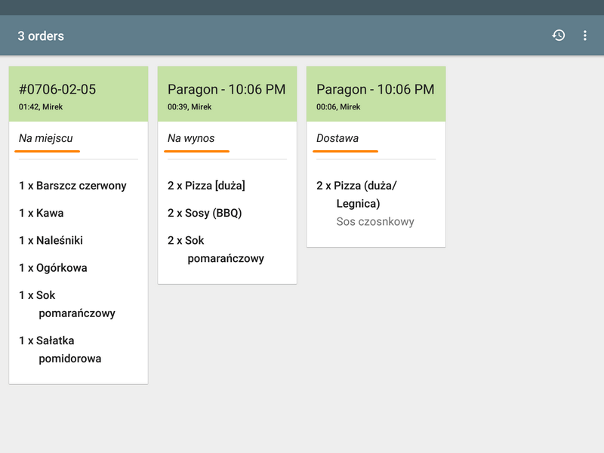This screenshot has width=604, height=453.
Task: Click the Dostawa order type label
Action: click(x=337, y=138)
